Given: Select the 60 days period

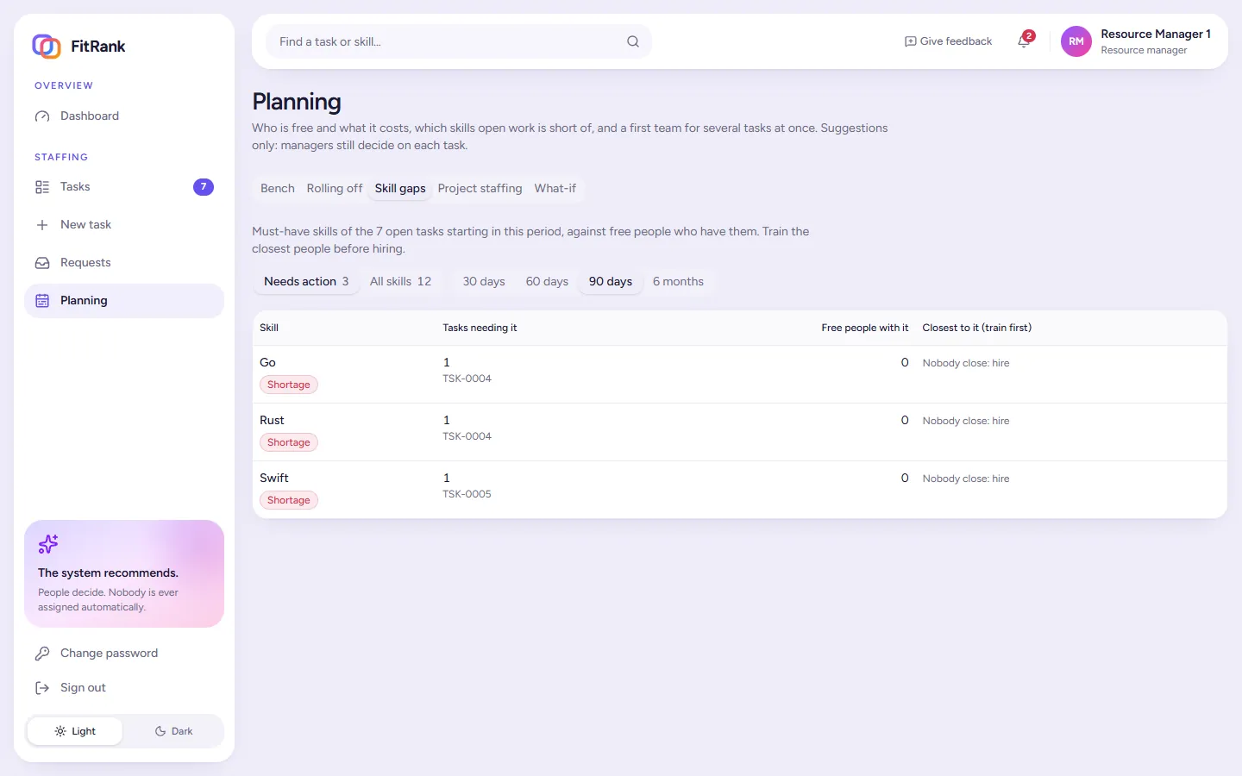Looking at the screenshot, I should (x=547, y=282).
